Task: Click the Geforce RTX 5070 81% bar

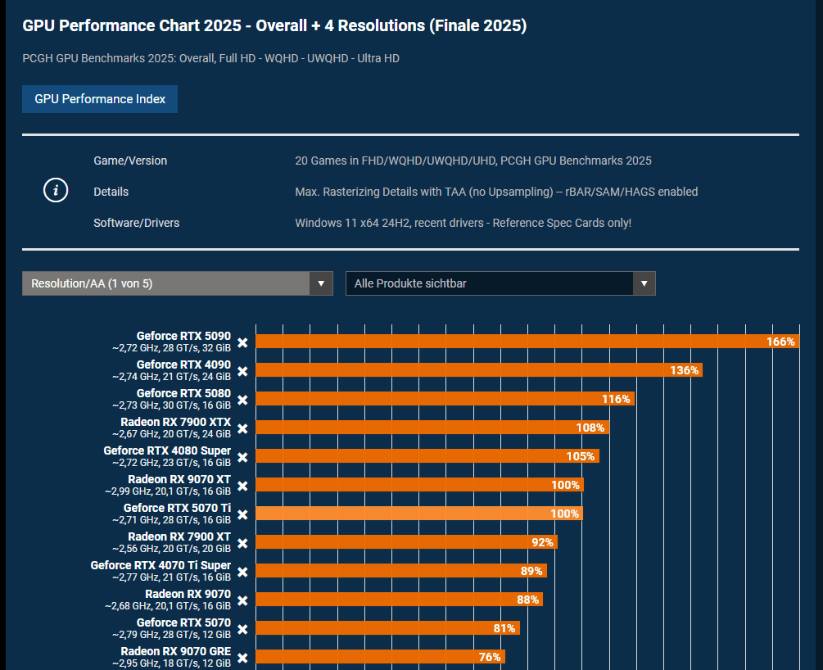Action: [x=388, y=627]
